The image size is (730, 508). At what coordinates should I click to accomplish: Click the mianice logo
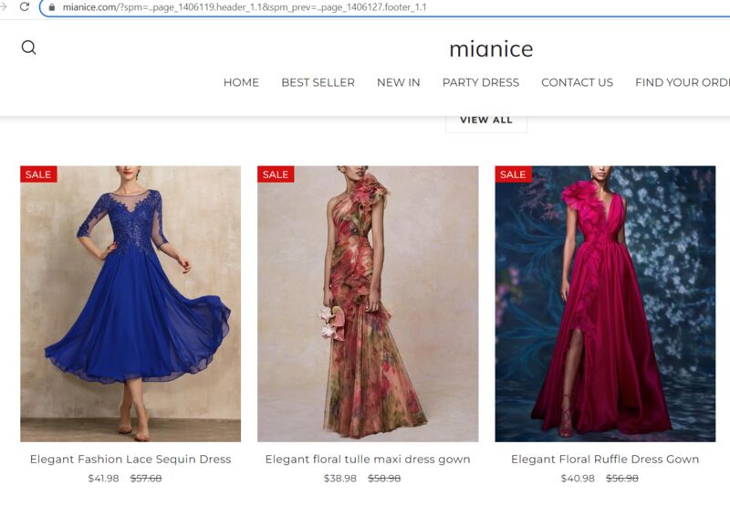pos(490,49)
